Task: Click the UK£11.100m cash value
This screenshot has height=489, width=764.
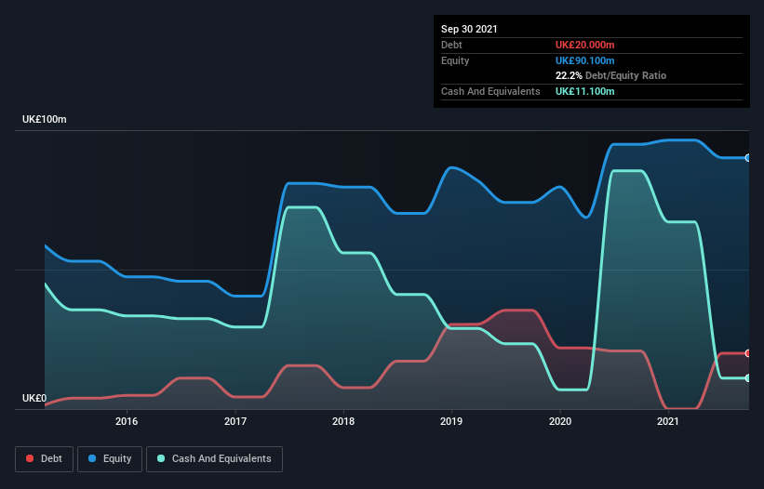Action: (x=584, y=91)
